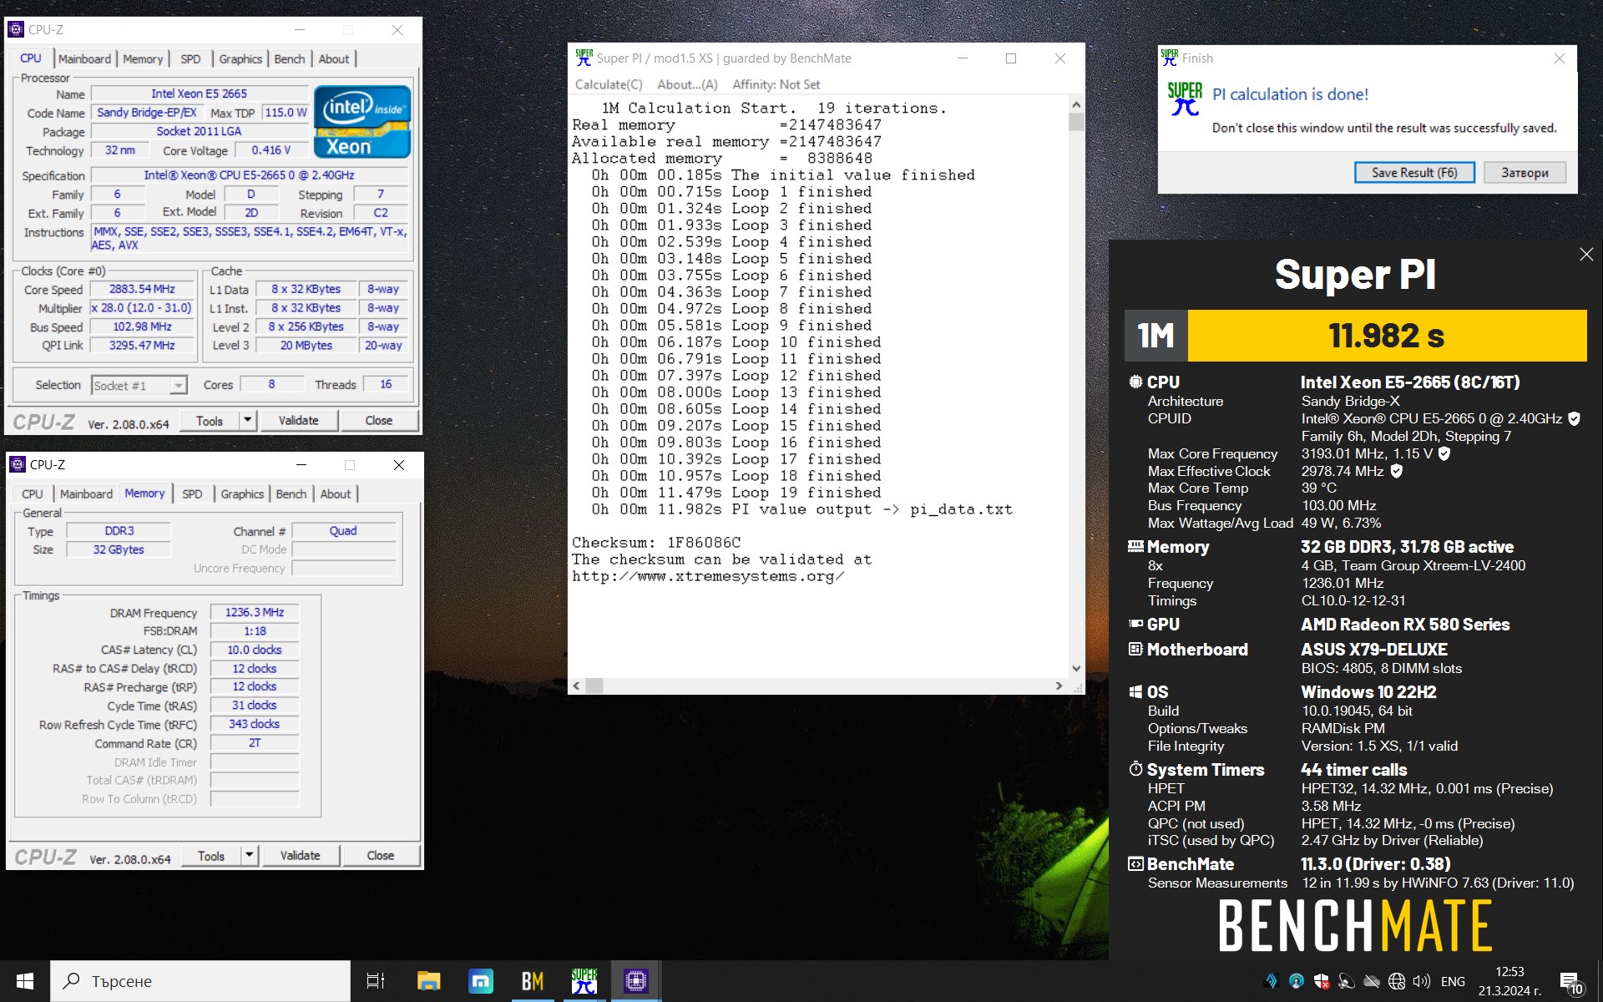
Task: Click the Checksum: 1F86086C line
Action: pyautogui.click(x=656, y=543)
